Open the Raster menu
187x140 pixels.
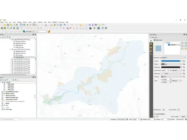[x=35, y=22]
